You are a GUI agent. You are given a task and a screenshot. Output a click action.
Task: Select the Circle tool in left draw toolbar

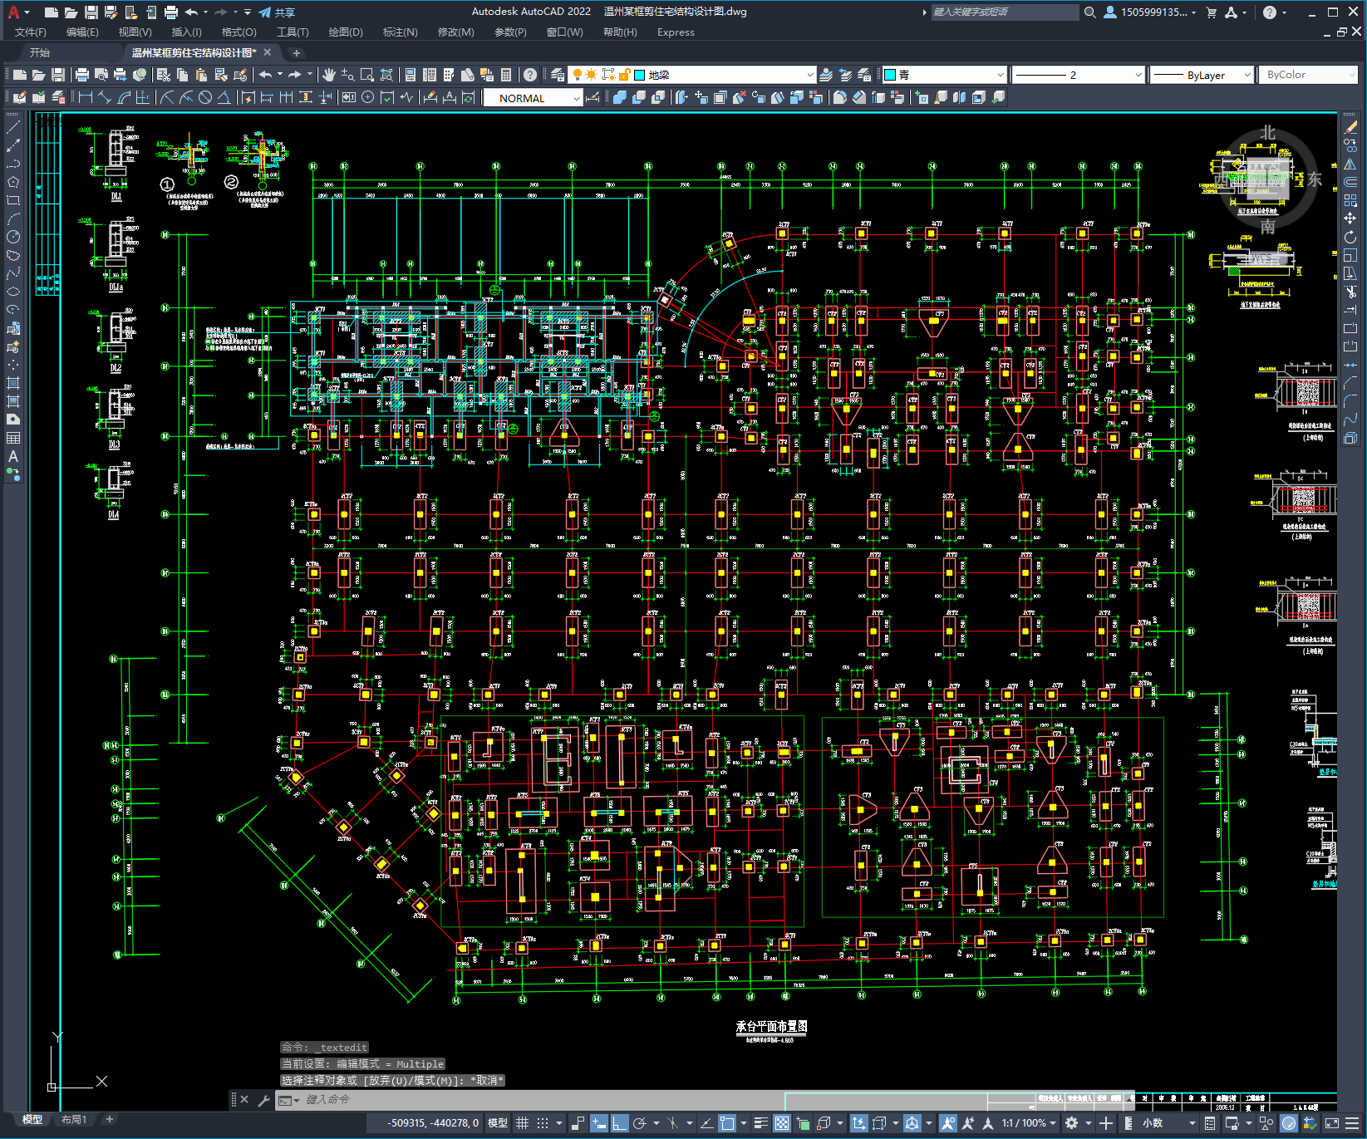pyautogui.click(x=13, y=237)
